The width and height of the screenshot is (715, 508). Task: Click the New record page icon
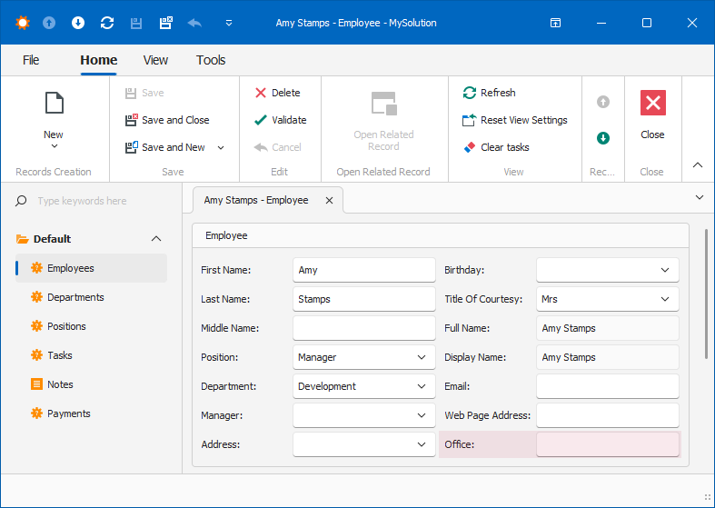[55, 103]
